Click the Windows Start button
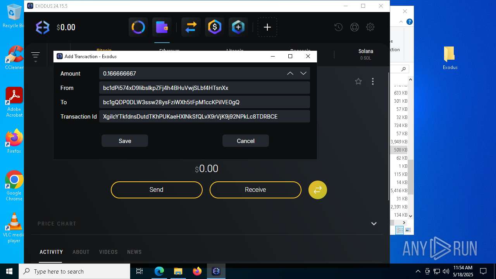Image resolution: width=496 pixels, height=279 pixels. point(9,271)
